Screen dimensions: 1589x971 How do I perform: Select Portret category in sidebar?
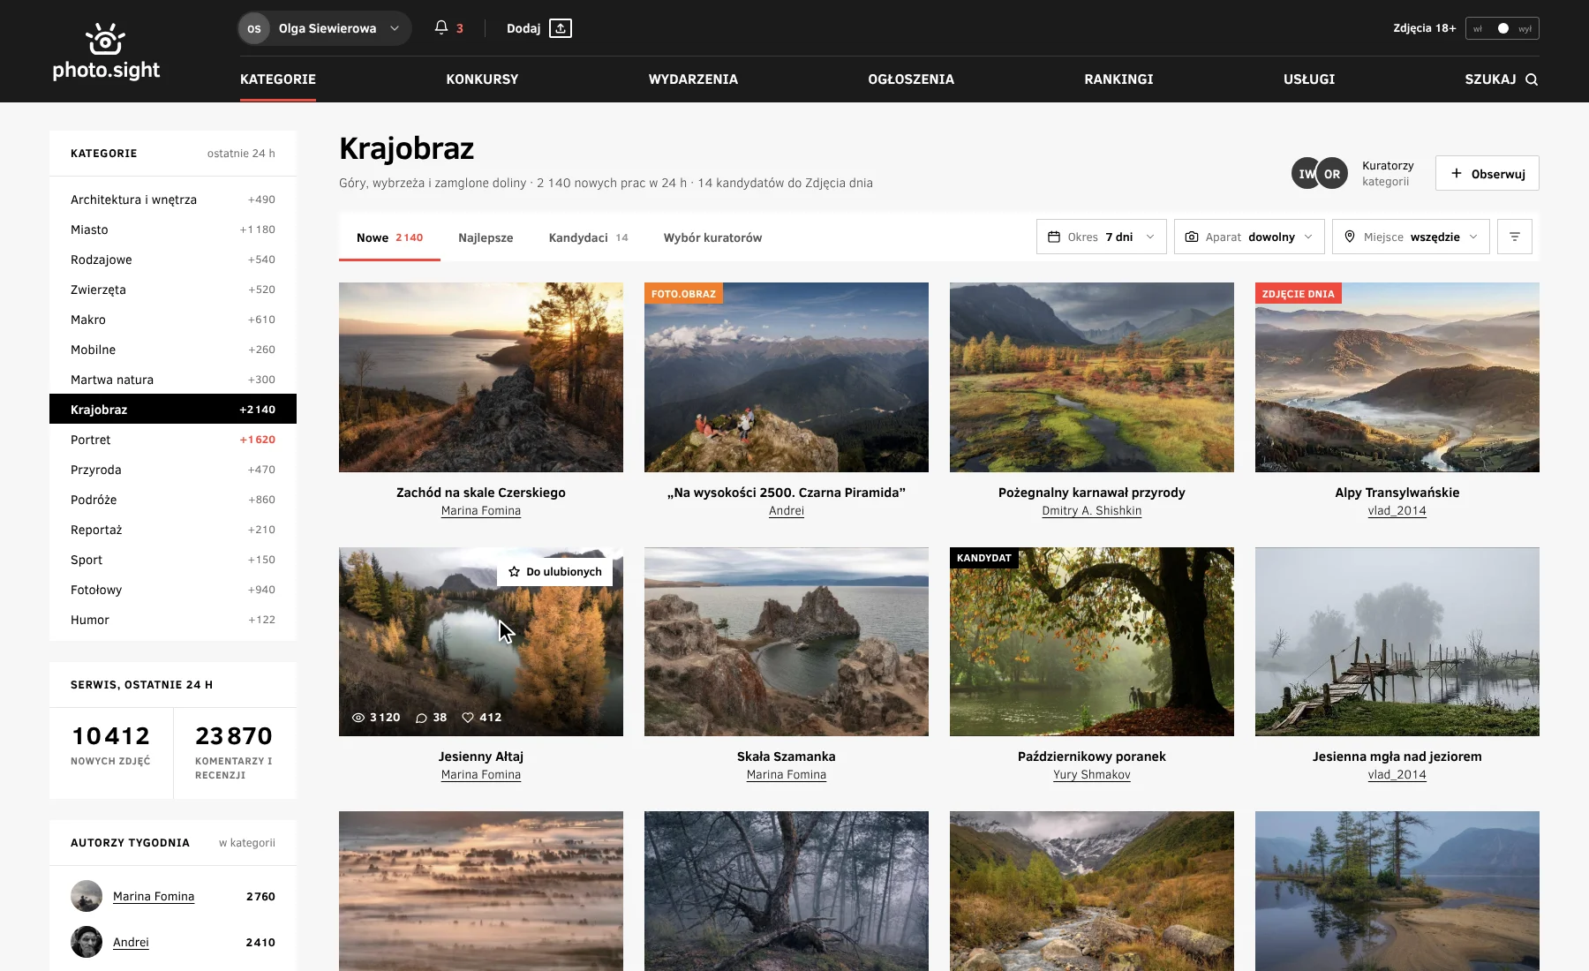(x=173, y=440)
